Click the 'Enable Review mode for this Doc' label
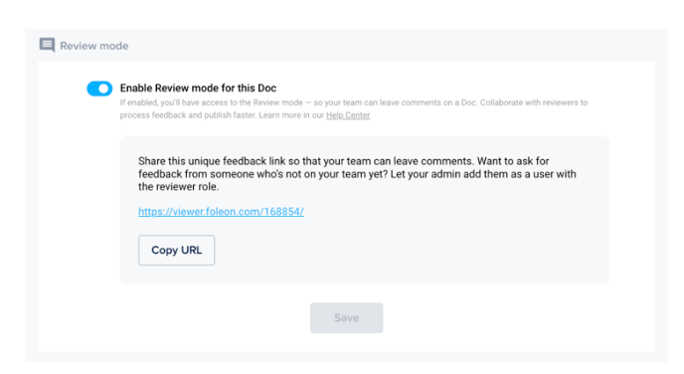684x374 pixels. [198, 89]
